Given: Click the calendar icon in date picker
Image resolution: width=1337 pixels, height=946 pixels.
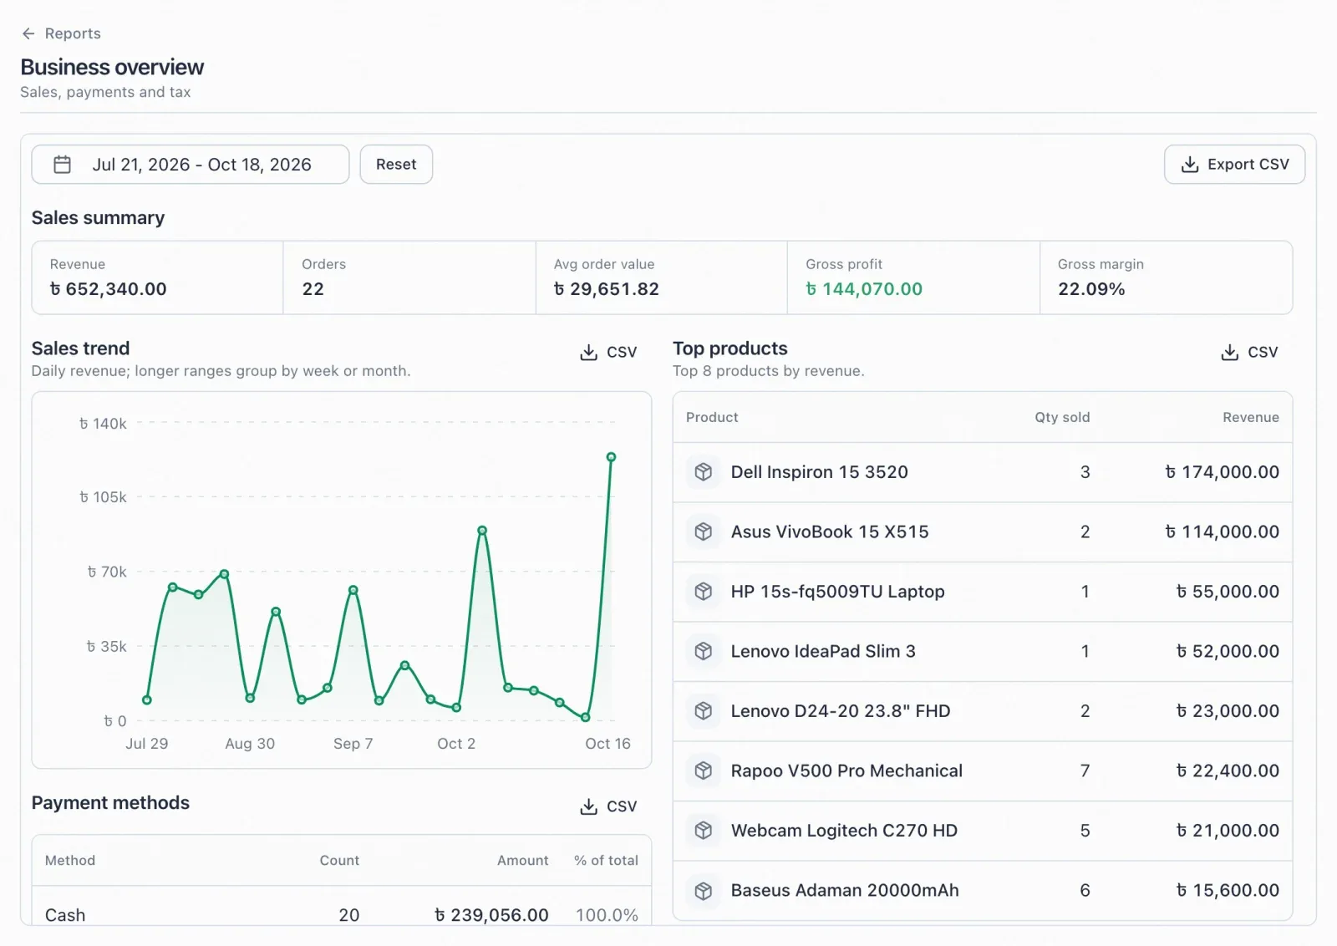Looking at the screenshot, I should (x=63, y=165).
